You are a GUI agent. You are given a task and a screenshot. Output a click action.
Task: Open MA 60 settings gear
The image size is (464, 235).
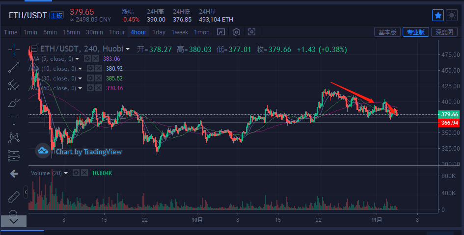(x=90, y=88)
